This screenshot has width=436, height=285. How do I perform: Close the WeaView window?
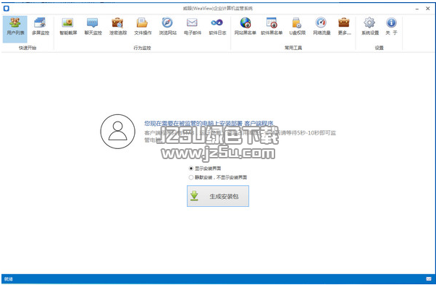(x=428, y=9)
